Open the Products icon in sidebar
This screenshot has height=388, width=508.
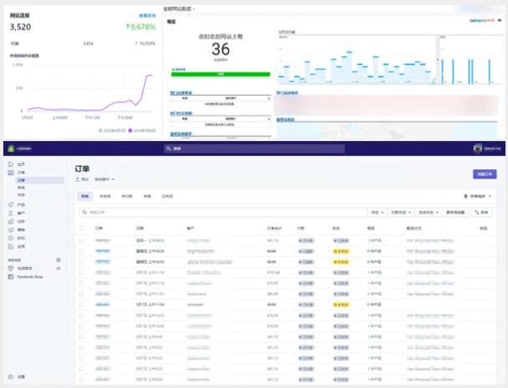click(x=11, y=204)
